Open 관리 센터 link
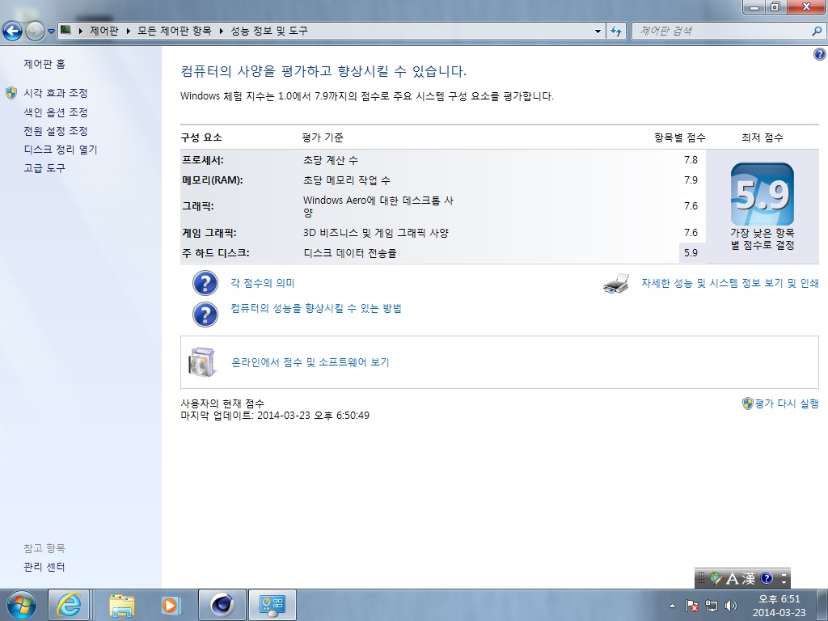828x621 pixels. (x=44, y=567)
